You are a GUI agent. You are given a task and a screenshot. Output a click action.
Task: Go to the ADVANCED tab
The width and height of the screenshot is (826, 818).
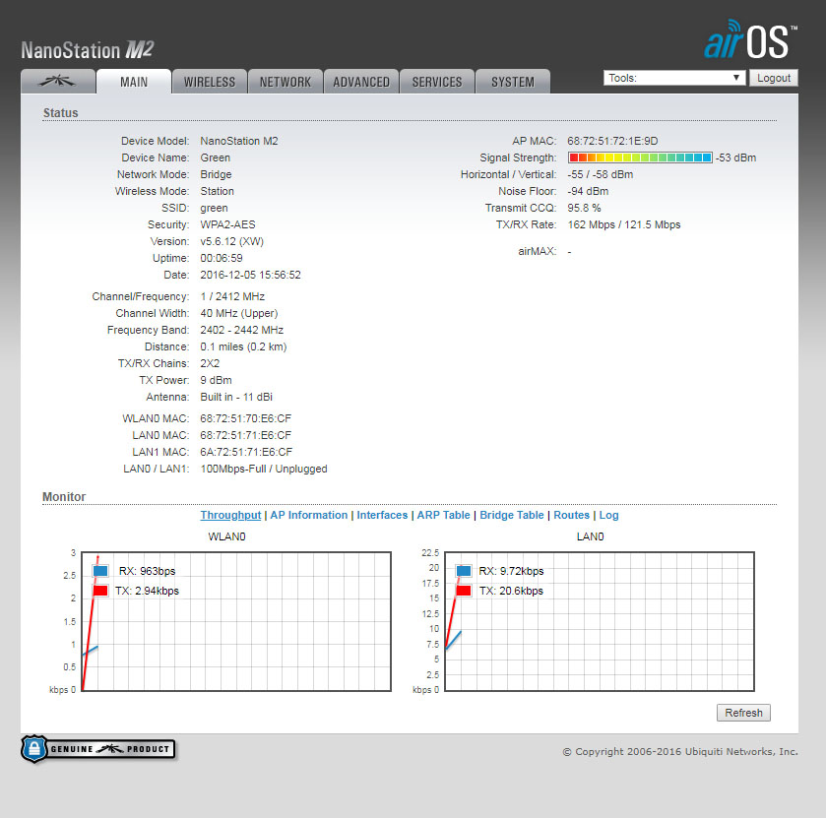[361, 82]
